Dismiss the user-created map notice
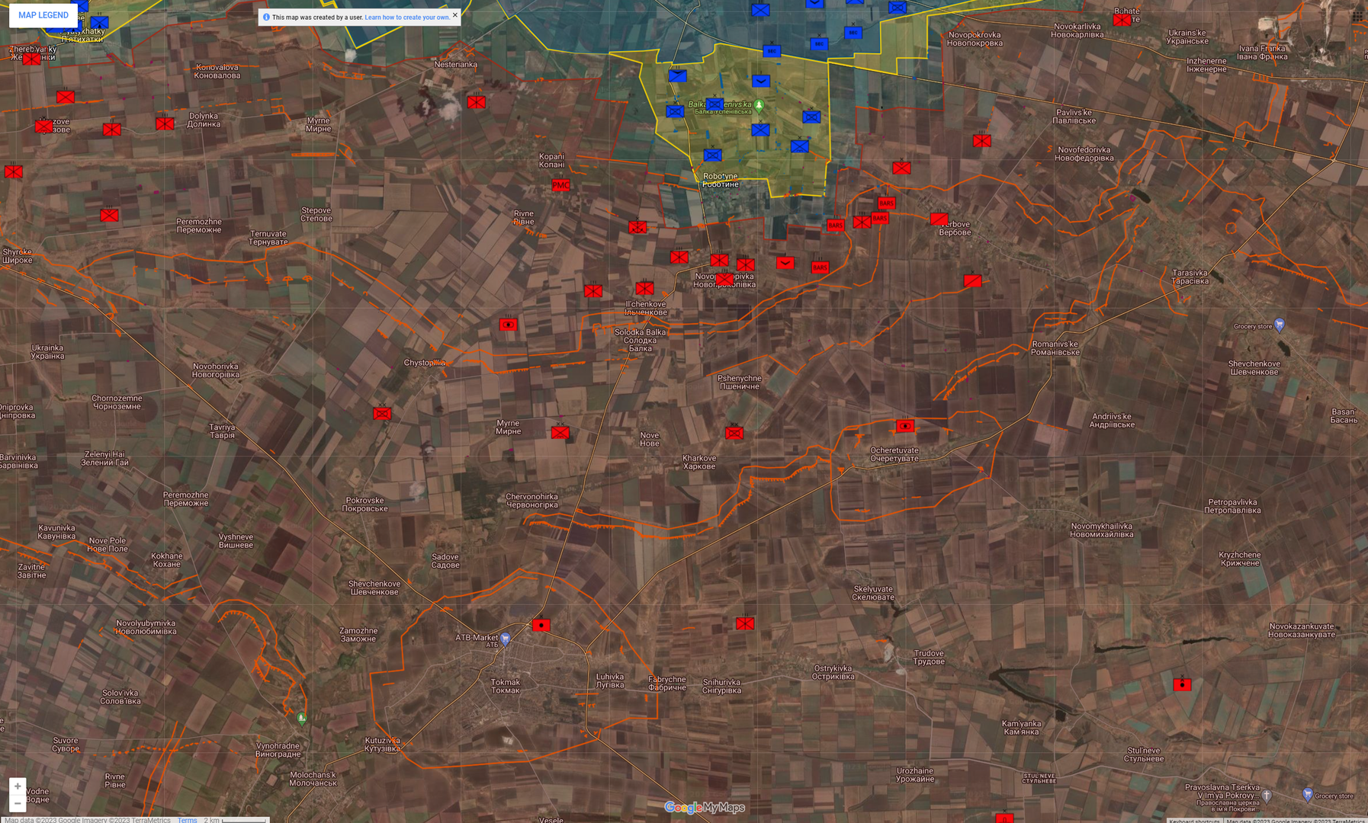 click(x=455, y=15)
